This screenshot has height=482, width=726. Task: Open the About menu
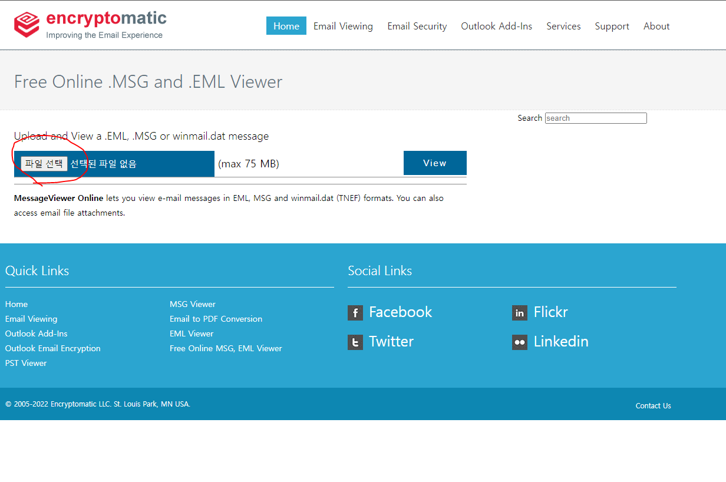pyautogui.click(x=656, y=26)
